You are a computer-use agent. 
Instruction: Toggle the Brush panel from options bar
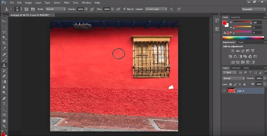(x=27, y=9)
